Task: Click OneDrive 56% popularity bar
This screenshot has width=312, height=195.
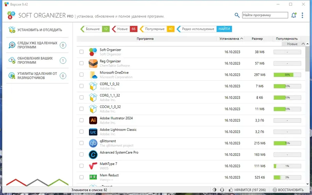Action: [287, 75]
